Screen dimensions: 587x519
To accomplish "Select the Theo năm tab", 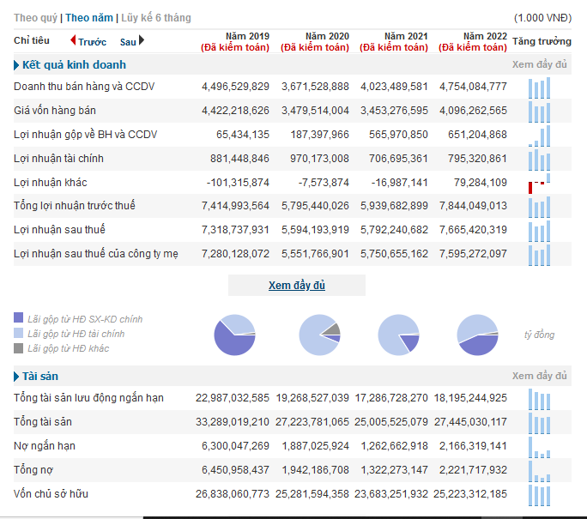I will click(89, 18).
